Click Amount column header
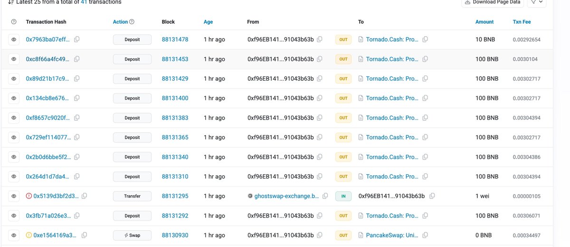The height and width of the screenshot is (247, 570). click(x=484, y=22)
